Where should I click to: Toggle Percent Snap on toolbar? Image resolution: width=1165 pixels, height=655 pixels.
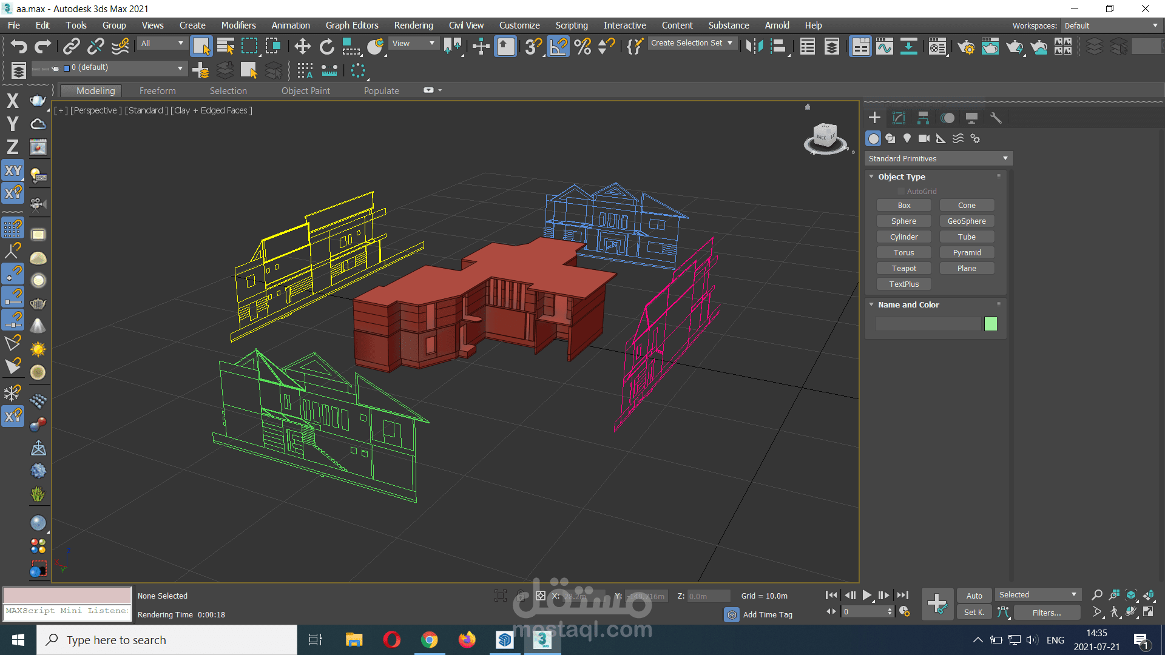(x=582, y=47)
